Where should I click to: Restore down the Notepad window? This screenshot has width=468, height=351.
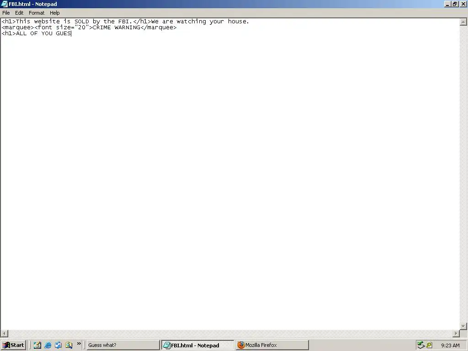[x=455, y=4]
